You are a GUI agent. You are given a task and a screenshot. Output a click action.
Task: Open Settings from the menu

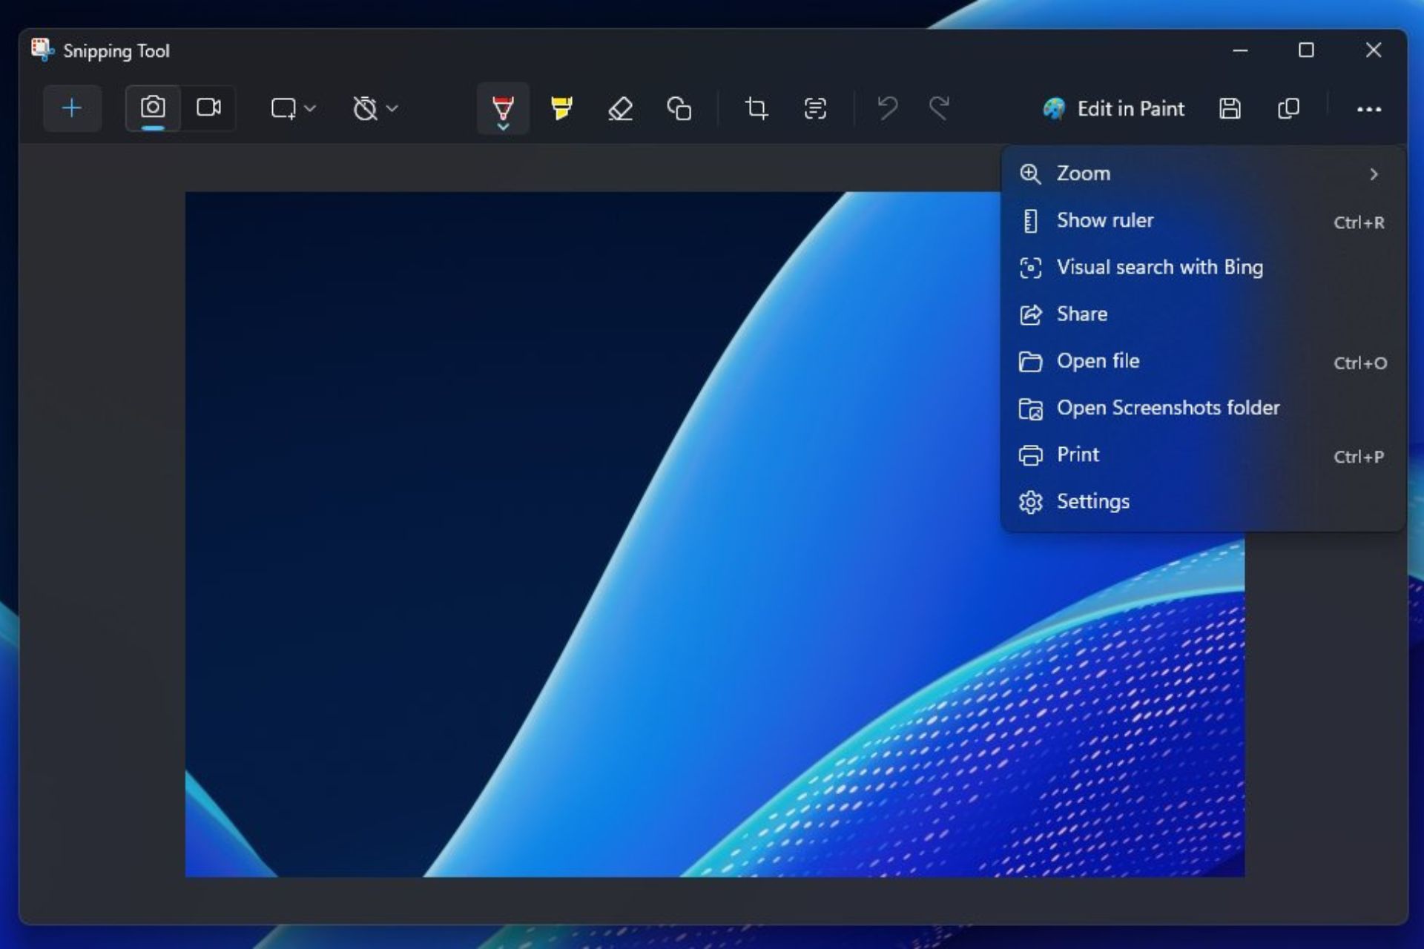pos(1093,500)
